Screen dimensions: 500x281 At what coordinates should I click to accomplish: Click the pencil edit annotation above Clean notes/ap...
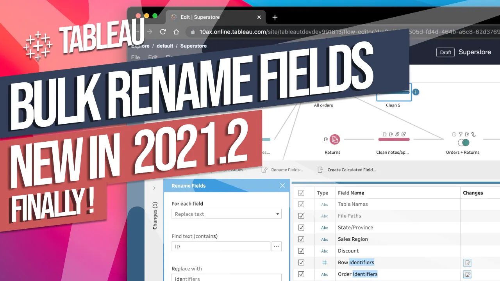404,134
